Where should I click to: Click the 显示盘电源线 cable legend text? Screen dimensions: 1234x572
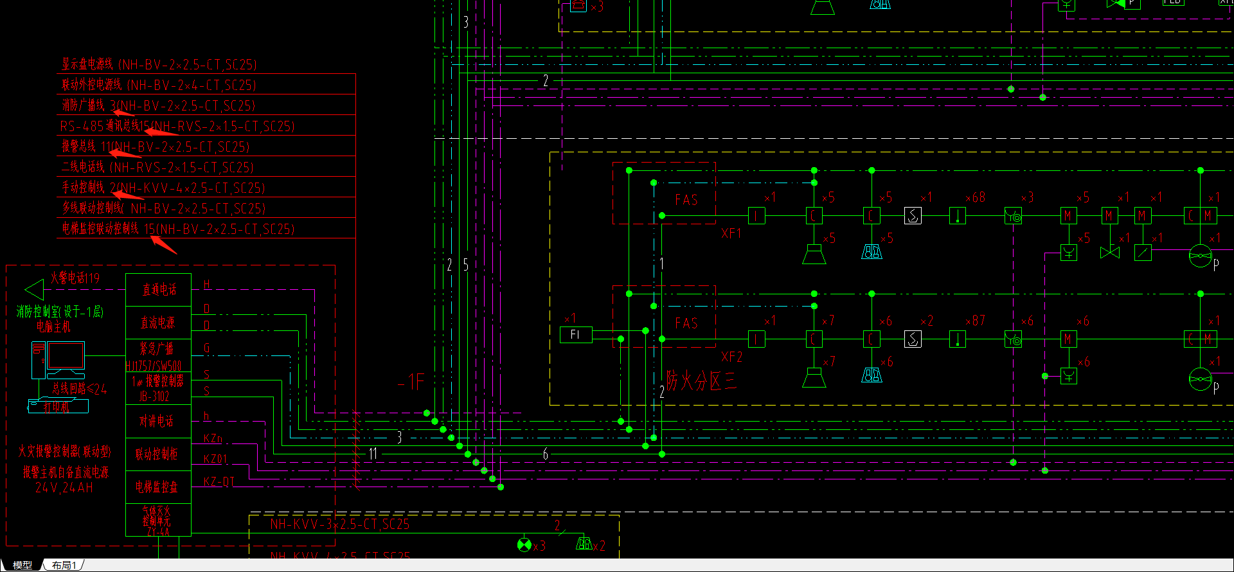(159, 64)
